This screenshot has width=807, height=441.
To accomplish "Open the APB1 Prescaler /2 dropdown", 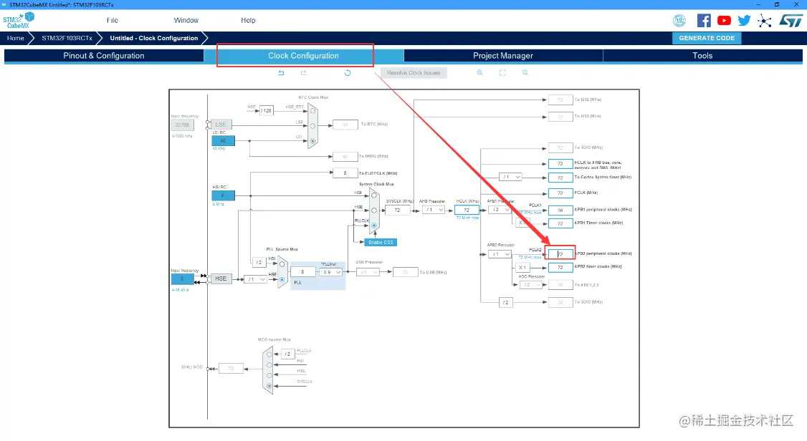I will [x=500, y=210].
